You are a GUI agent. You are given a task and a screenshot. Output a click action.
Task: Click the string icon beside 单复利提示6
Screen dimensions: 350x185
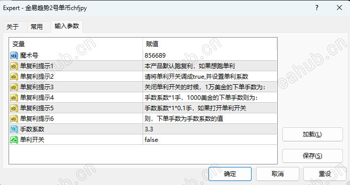click(14, 119)
